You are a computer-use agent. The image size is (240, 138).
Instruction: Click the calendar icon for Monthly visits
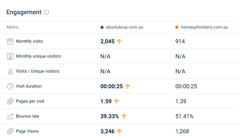point(10,41)
